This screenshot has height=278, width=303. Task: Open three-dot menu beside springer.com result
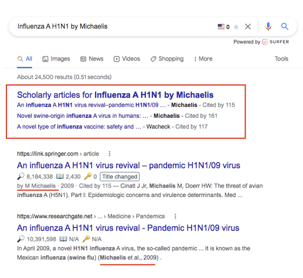(110, 154)
